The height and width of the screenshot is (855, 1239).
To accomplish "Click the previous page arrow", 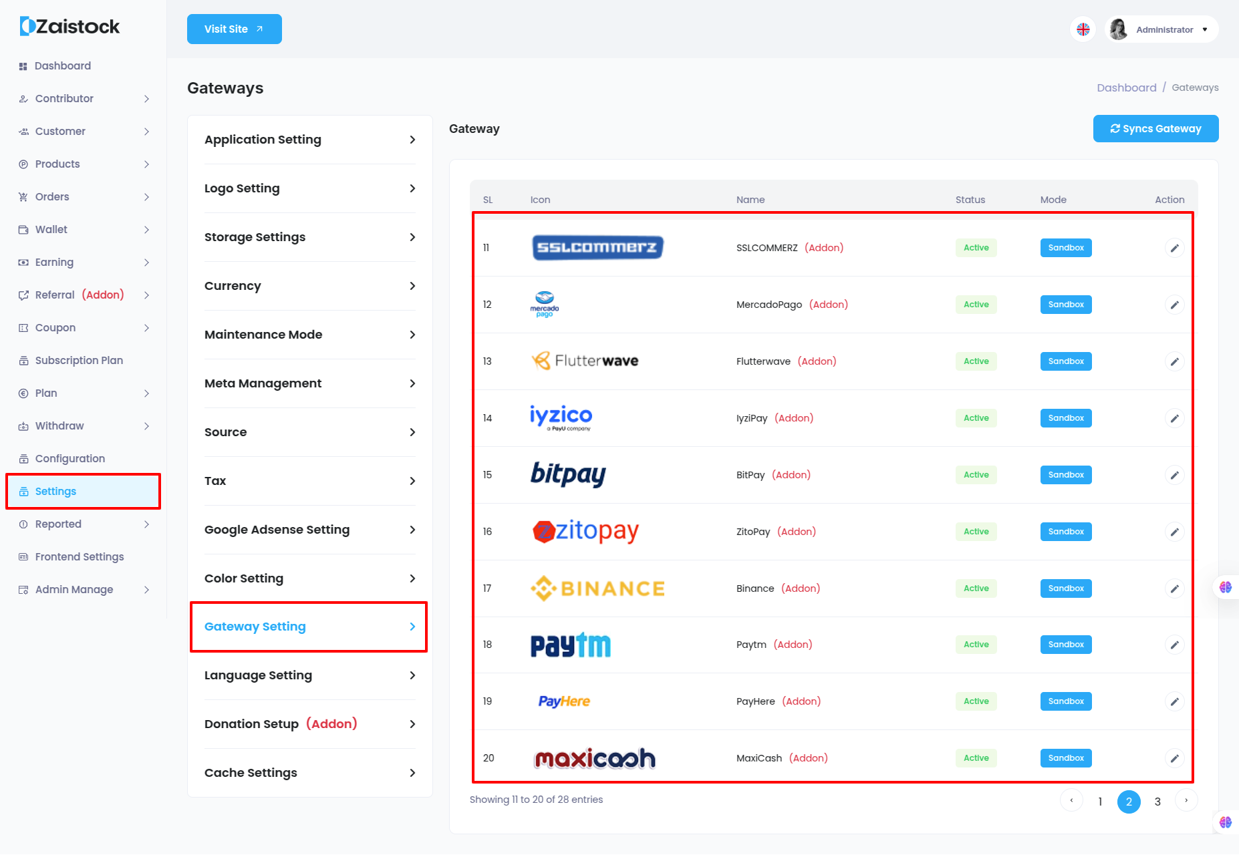I will pos(1071,800).
